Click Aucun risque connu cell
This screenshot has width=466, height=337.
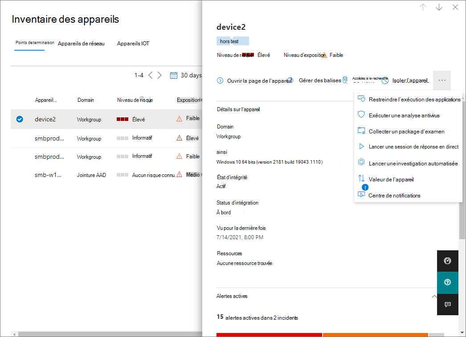(153, 175)
